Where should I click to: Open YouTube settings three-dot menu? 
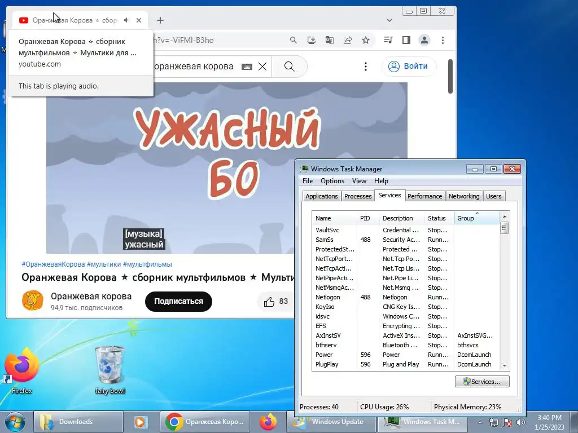[x=365, y=67]
